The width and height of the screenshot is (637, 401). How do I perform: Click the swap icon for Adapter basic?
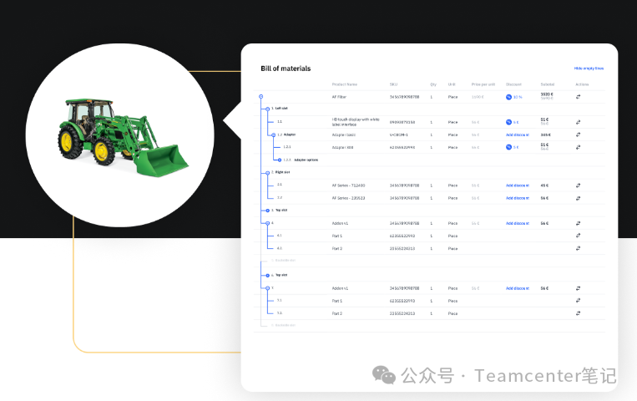click(578, 135)
